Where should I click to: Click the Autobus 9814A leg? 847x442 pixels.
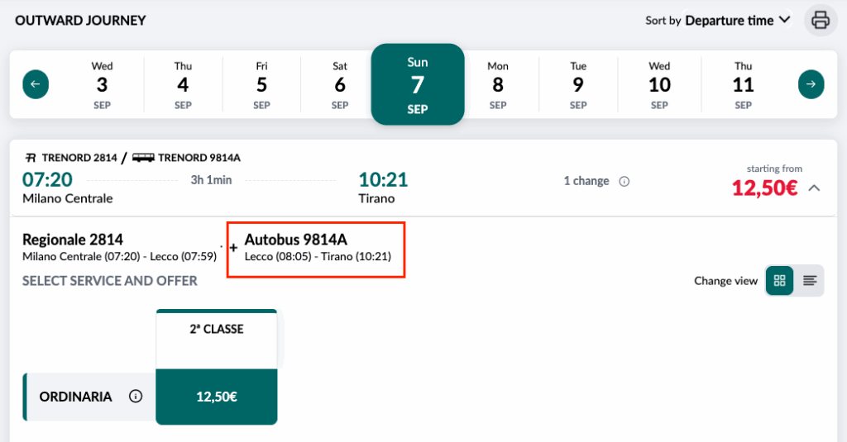(318, 247)
